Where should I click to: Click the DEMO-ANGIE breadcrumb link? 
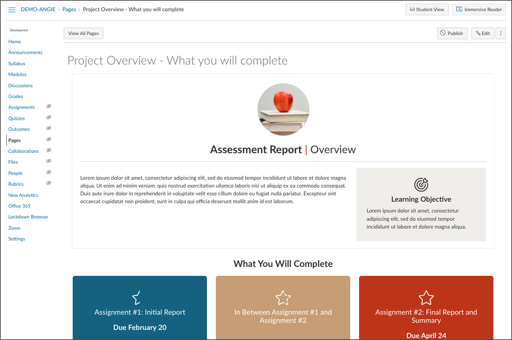38,10
